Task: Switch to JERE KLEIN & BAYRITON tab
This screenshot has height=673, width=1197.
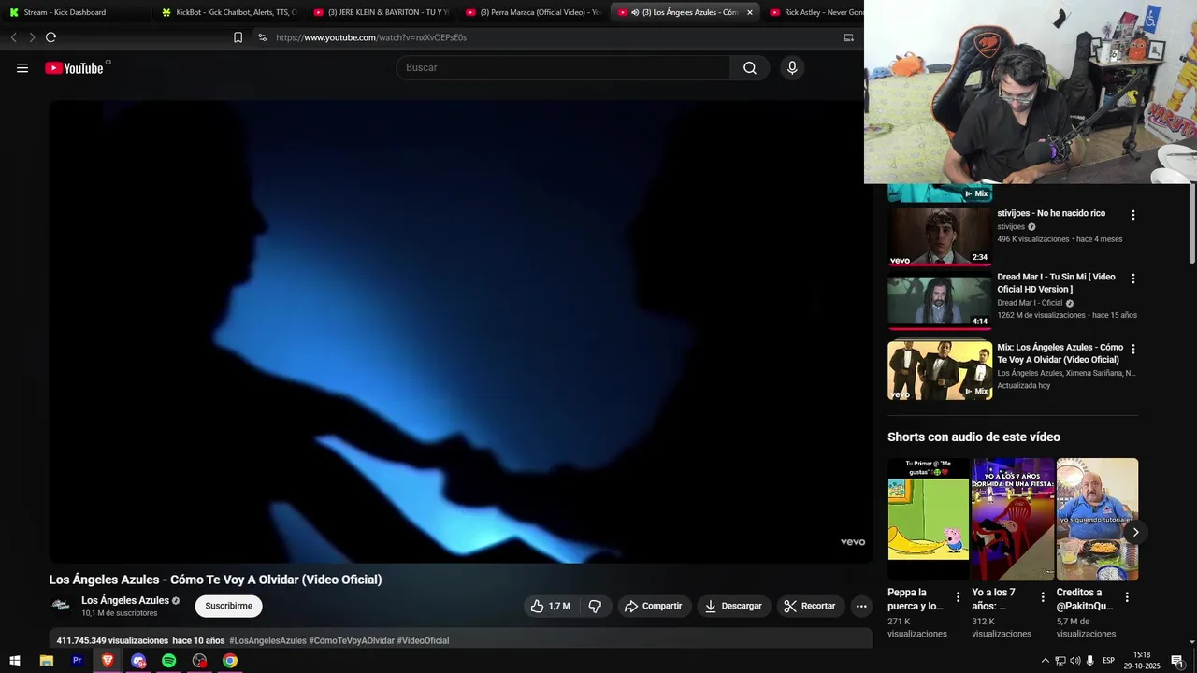Action: pyautogui.click(x=380, y=12)
